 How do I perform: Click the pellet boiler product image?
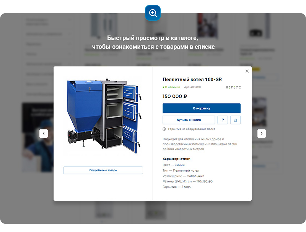pos(103,114)
